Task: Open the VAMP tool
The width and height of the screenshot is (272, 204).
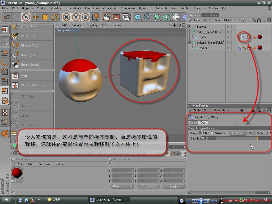Action: pos(32,76)
